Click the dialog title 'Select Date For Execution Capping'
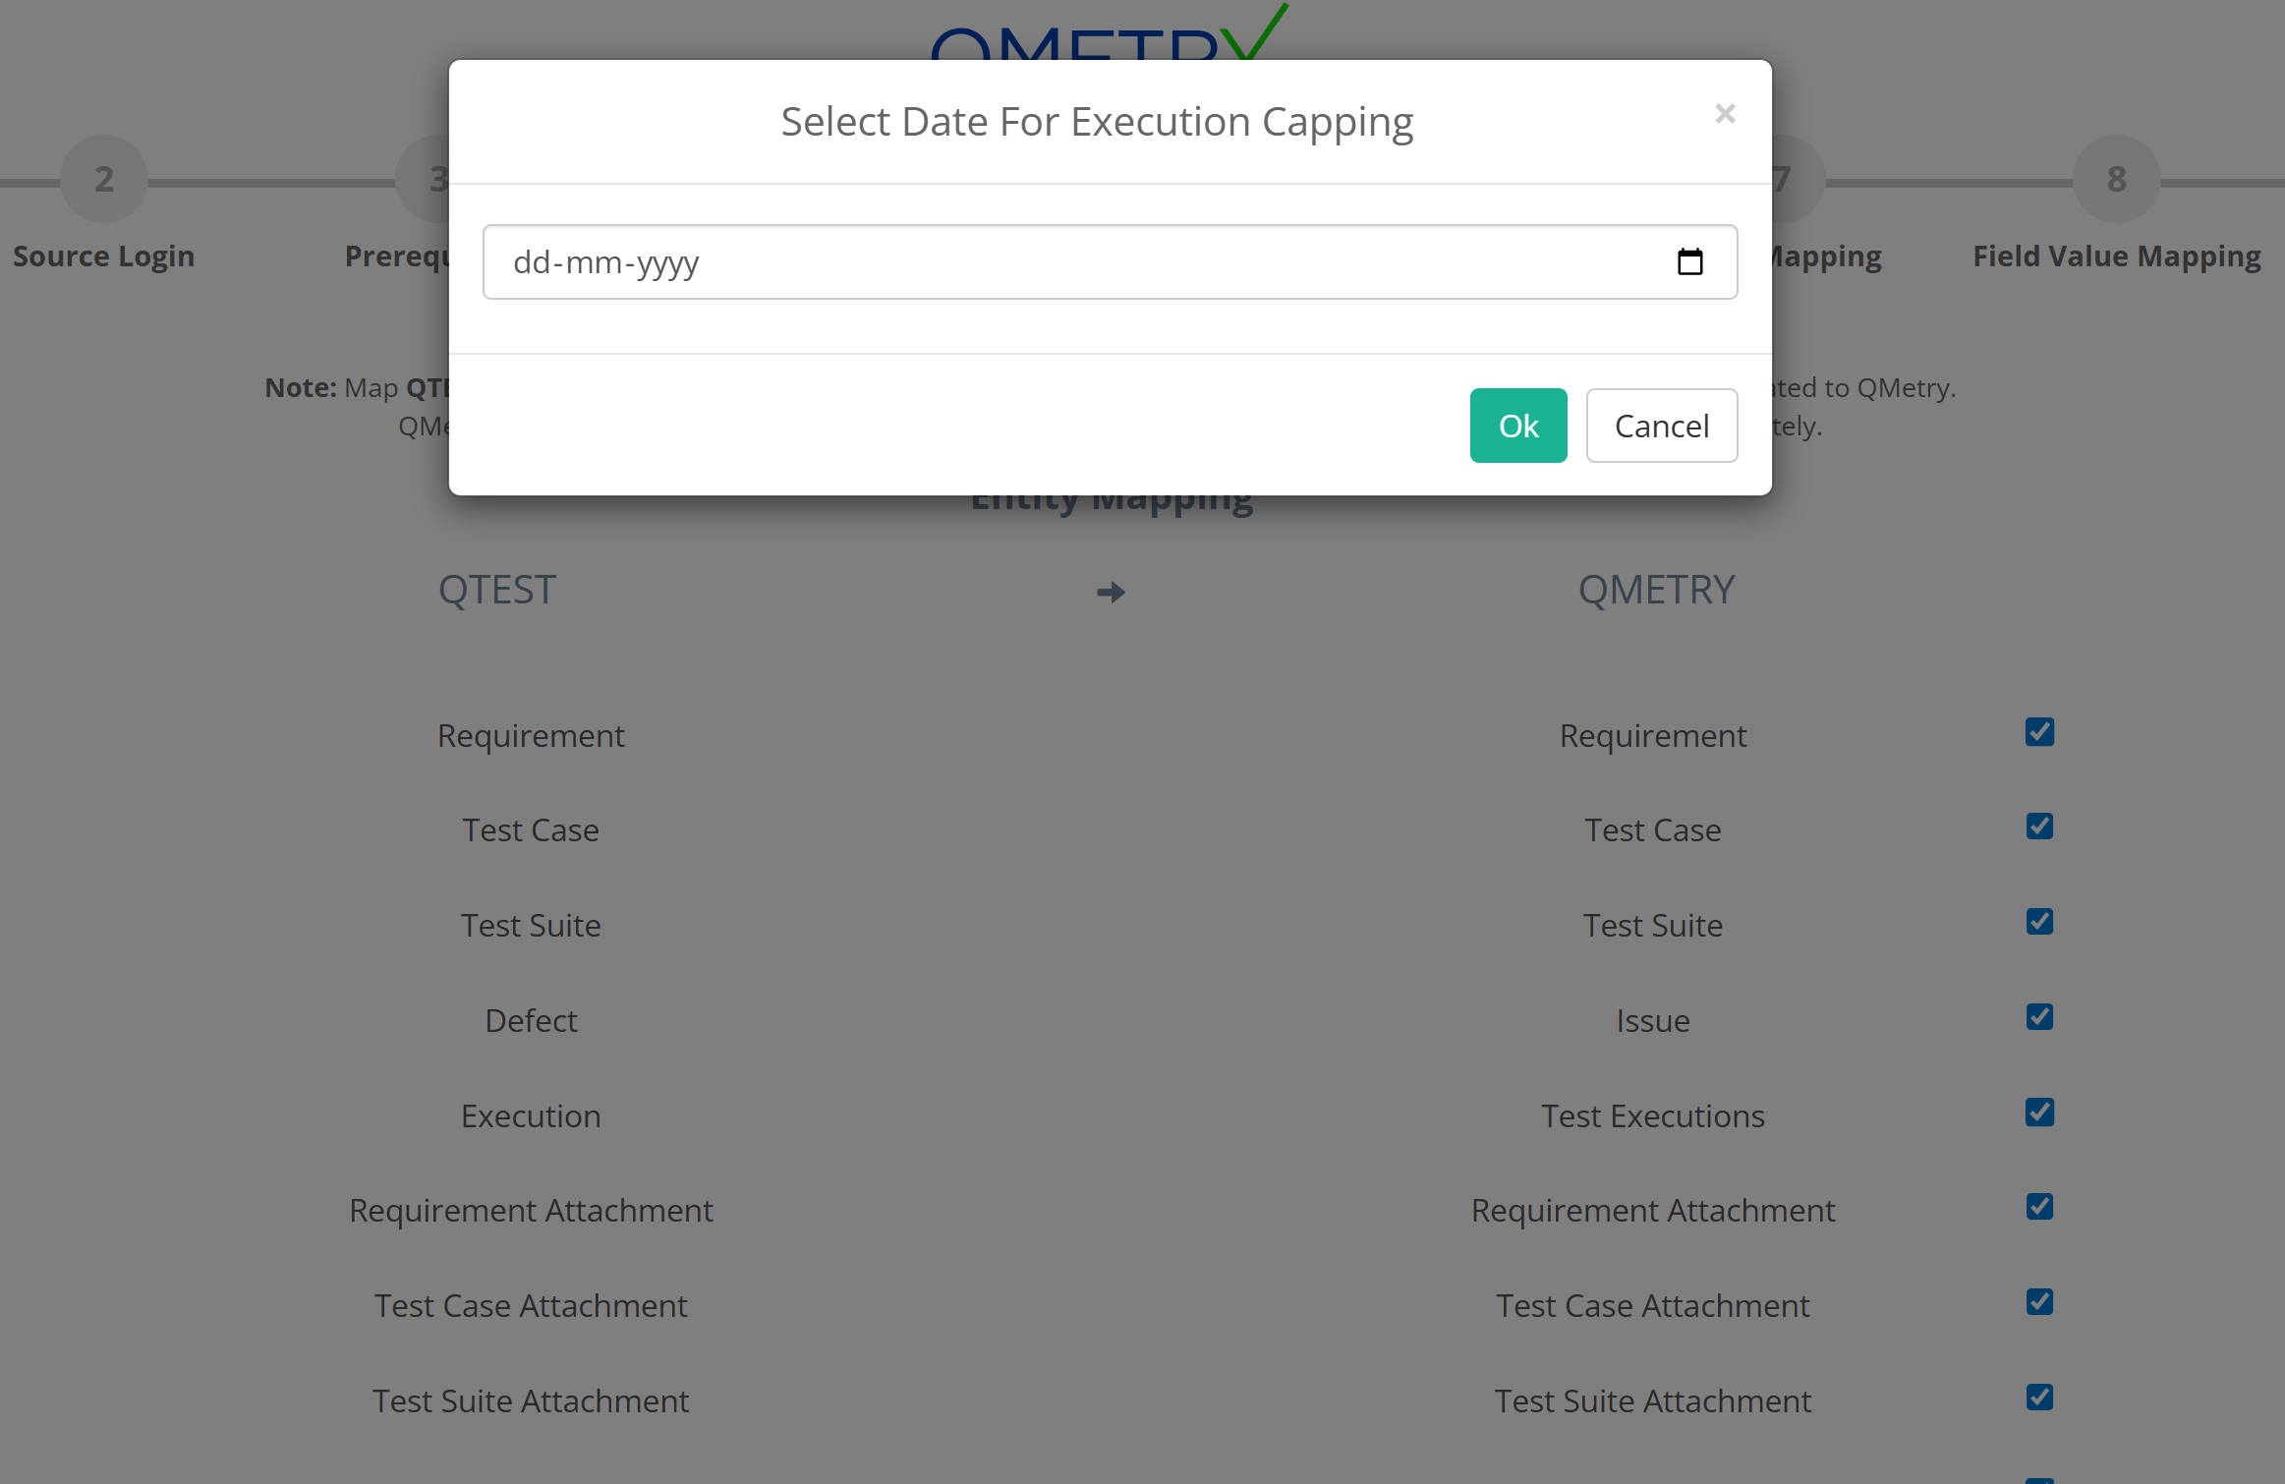Image resolution: width=2285 pixels, height=1484 pixels. (1097, 122)
